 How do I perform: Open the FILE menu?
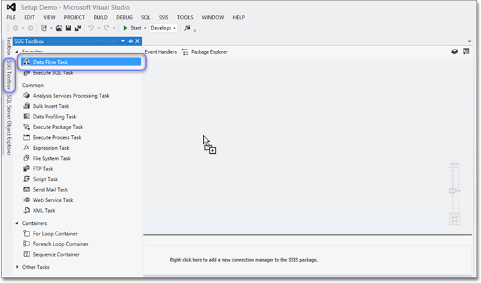coord(11,17)
